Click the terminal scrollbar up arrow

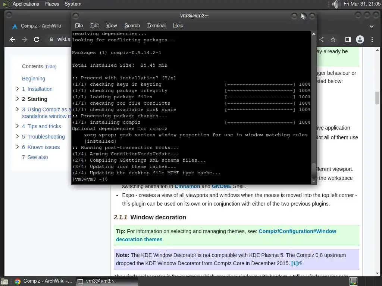click(x=313, y=34)
